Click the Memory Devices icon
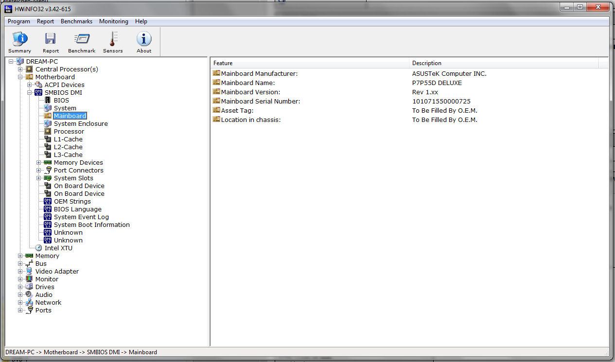Screen dimensions: 615x362 coord(48,163)
